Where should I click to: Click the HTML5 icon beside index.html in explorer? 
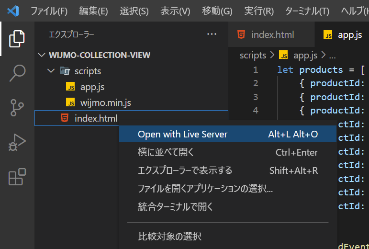[x=65, y=118]
